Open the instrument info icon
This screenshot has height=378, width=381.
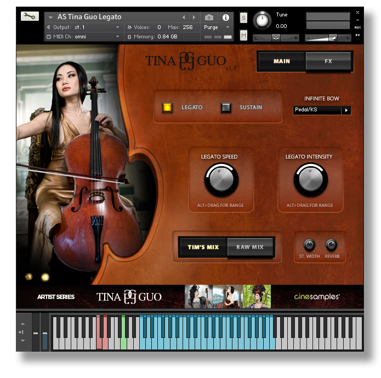click(226, 17)
